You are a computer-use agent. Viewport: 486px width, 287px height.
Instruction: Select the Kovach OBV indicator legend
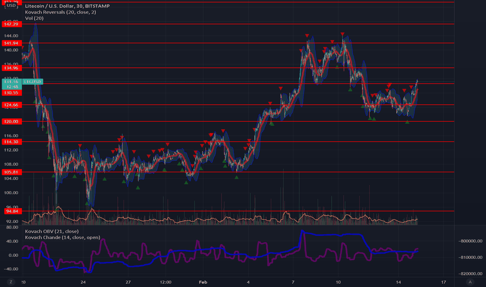coord(52,231)
